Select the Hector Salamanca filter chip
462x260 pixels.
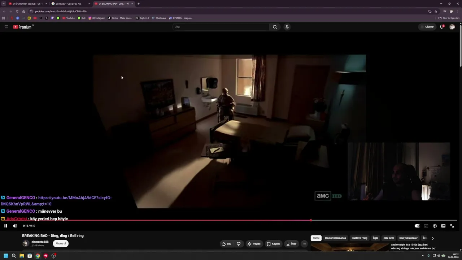pyautogui.click(x=335, y=238)
